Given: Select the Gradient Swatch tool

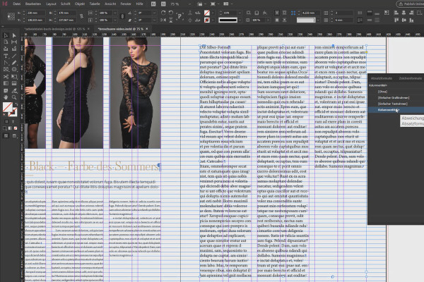Looking at the screenshot, I should click(x=6, y=83).
